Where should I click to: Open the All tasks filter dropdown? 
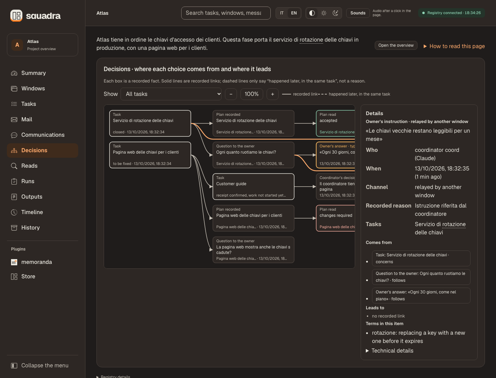click(171, 94)
